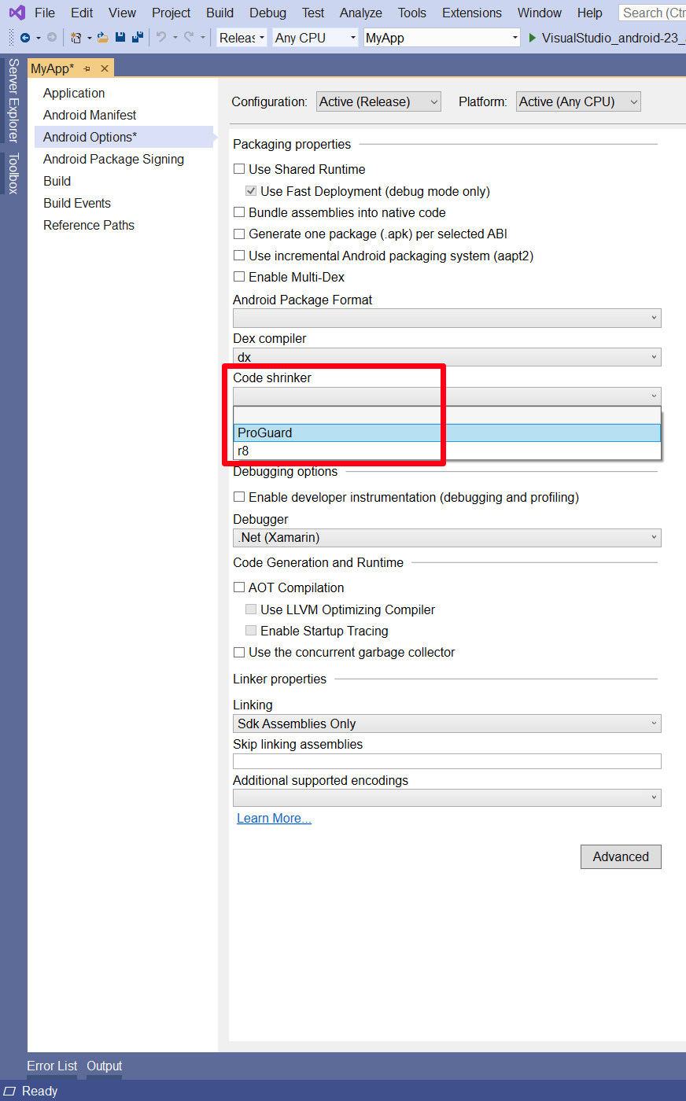Open the Linking Sdk Assemblies Only dropdown
686x1101 pixels.
coord(447,724)
